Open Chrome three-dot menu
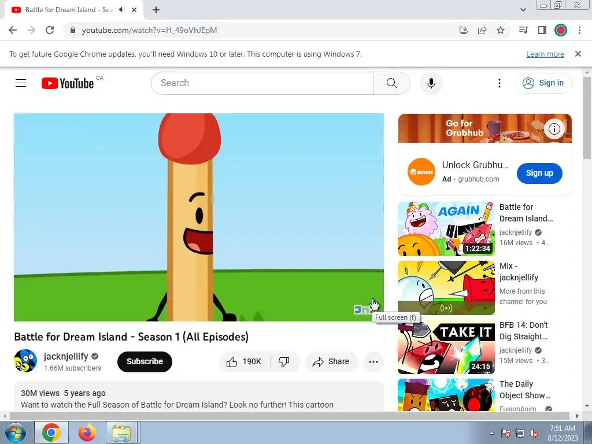The width and height of the screenshot is (592, 444). pyautogui.click(x=579, y=30)
